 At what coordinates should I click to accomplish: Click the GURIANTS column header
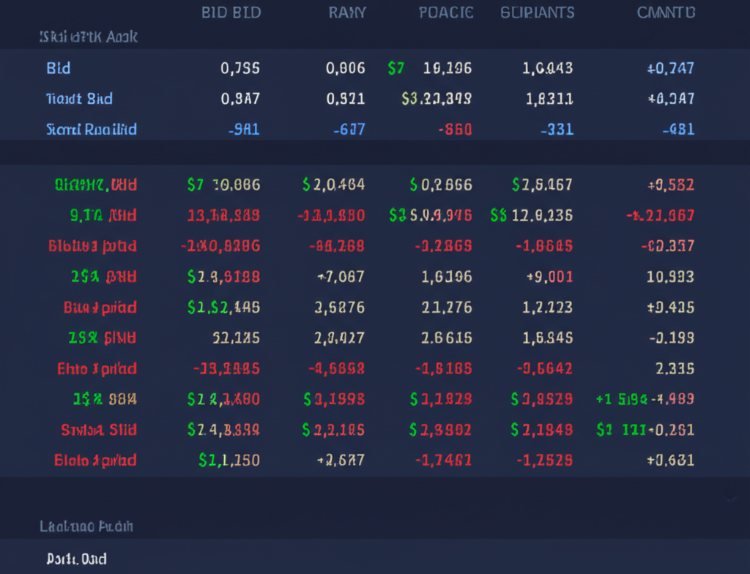click(x=537, y=13)
